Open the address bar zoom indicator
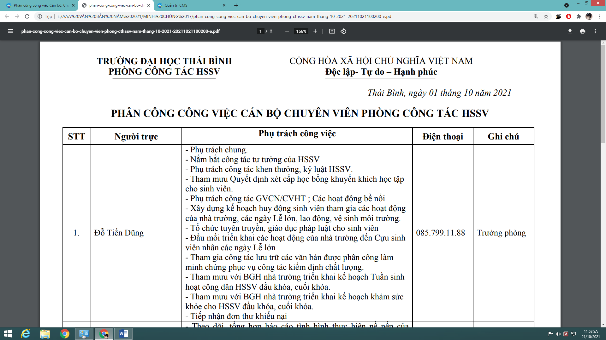The height and width of the screenshot is (340, 606). (x=536, y=16)
